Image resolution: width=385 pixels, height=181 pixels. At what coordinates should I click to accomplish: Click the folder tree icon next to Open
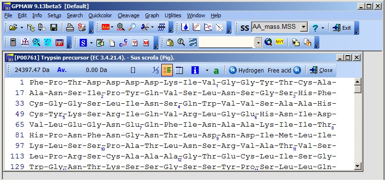[x=31, y=27]
